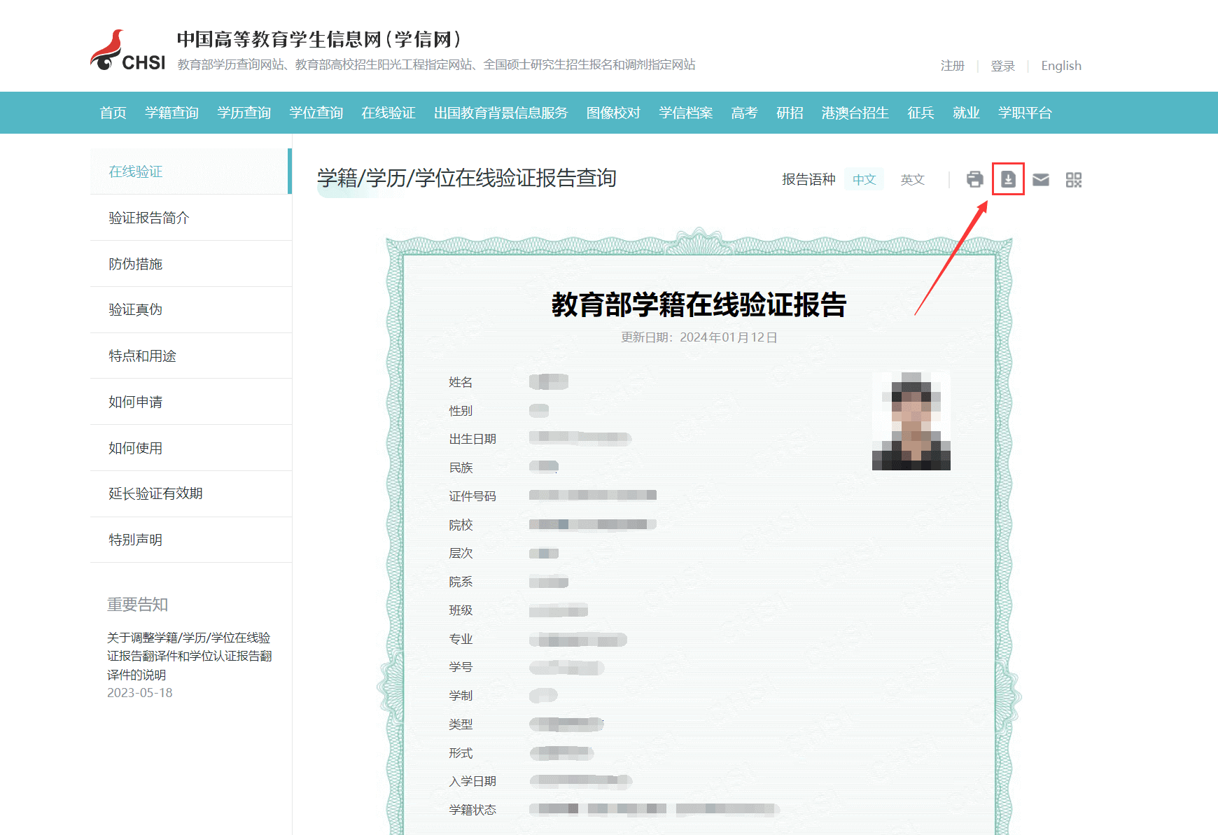Open 防伪措施 in sidebar
1218x835 pixels.
190,264
